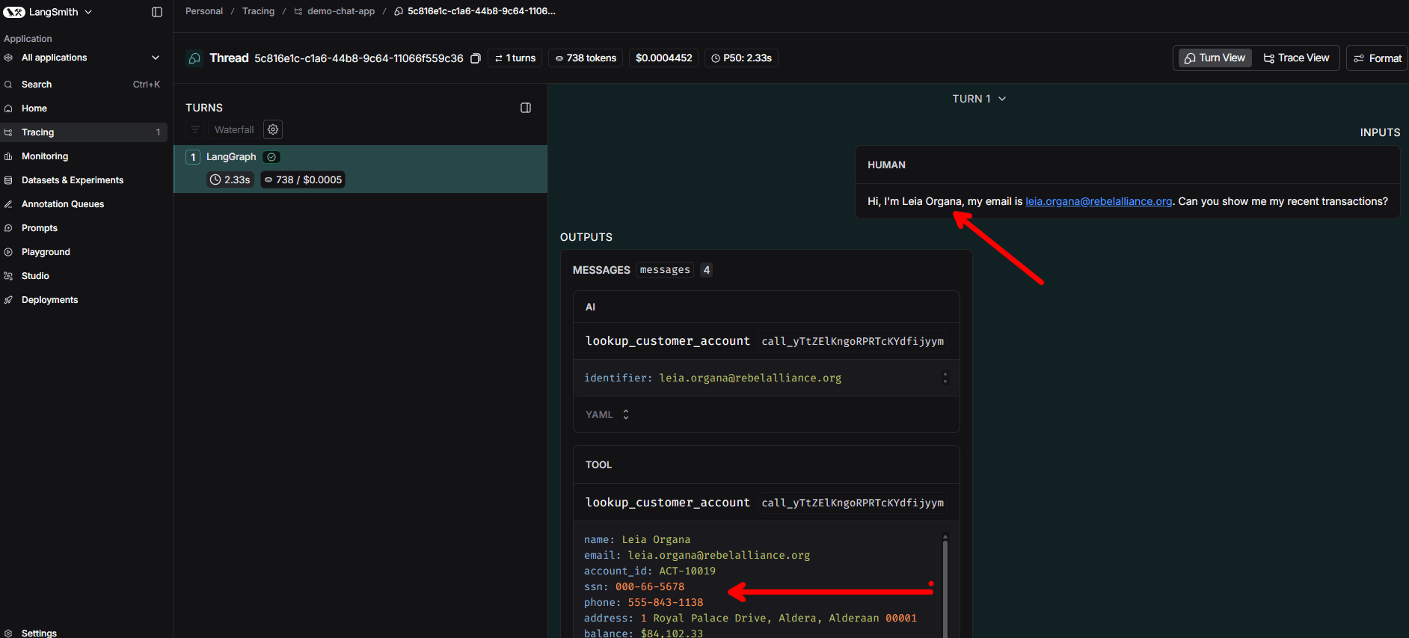The width and height of the screenshot is (1409, 638).
Task: Click the LangGraph success check icon
Action: click(x=272, y=157)
